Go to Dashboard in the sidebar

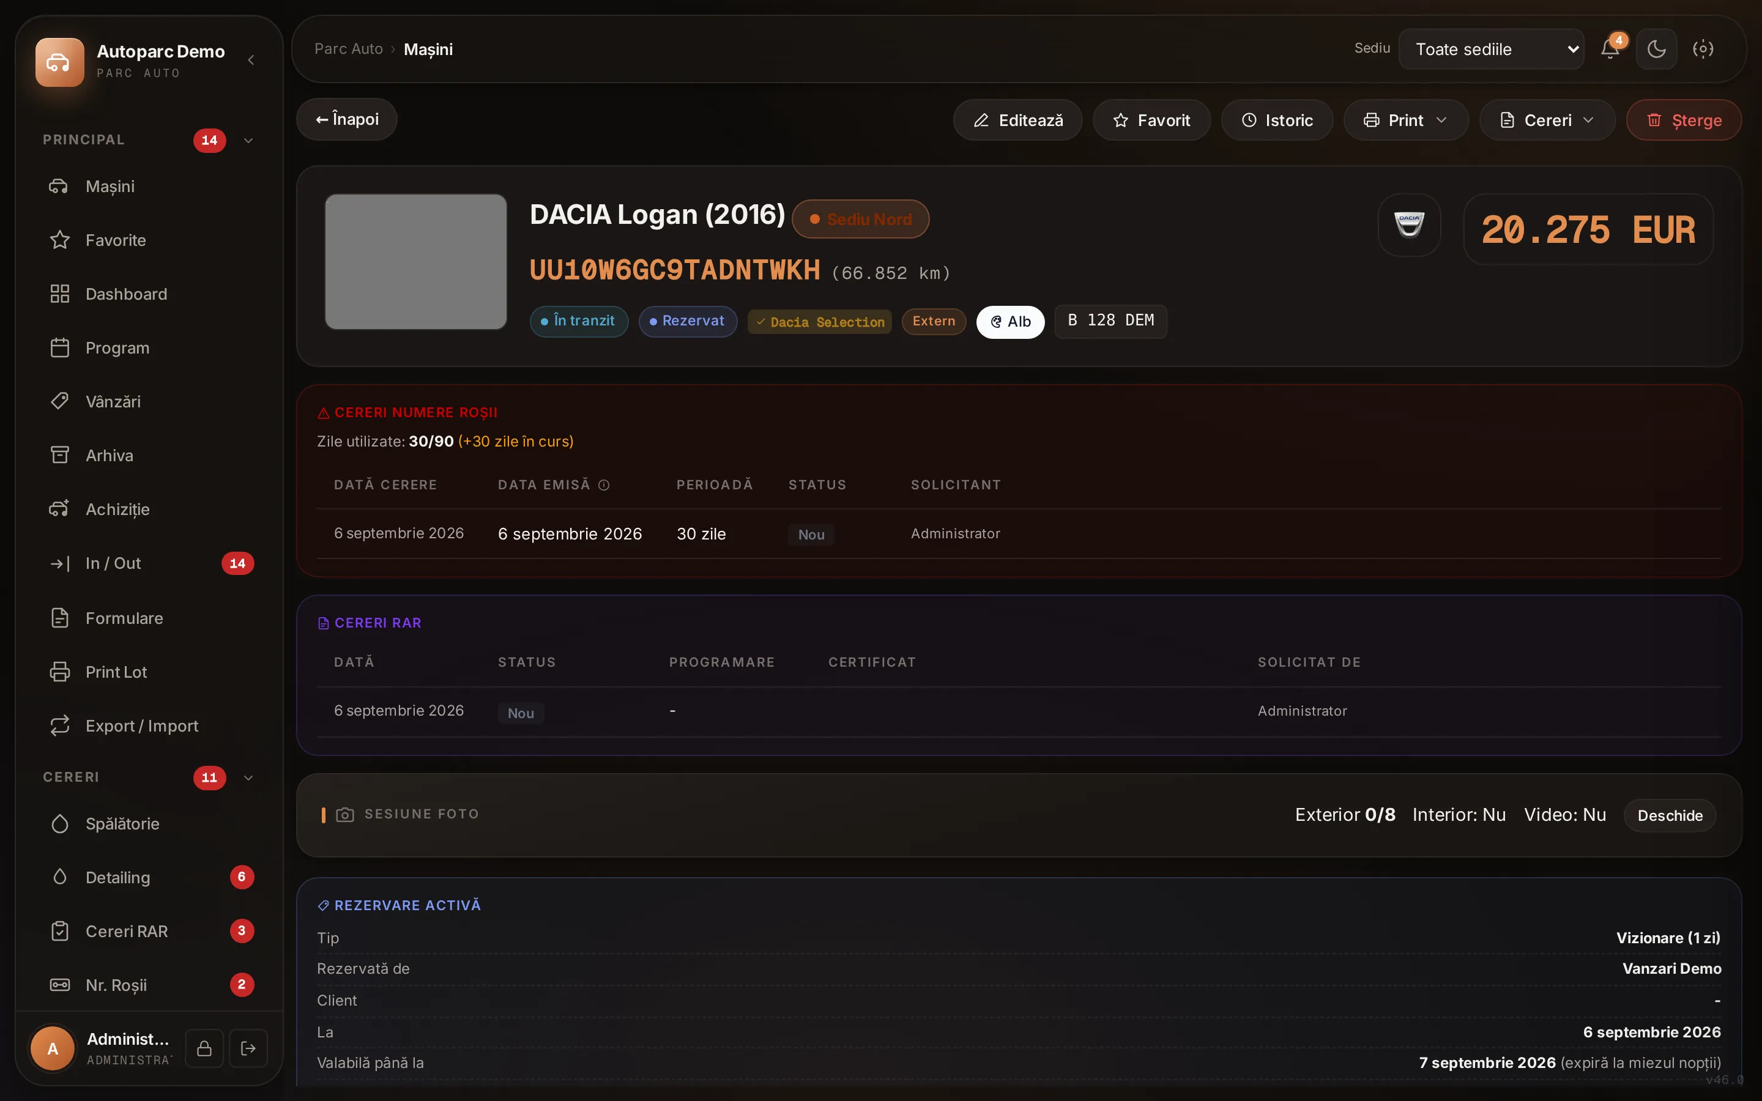149,294
